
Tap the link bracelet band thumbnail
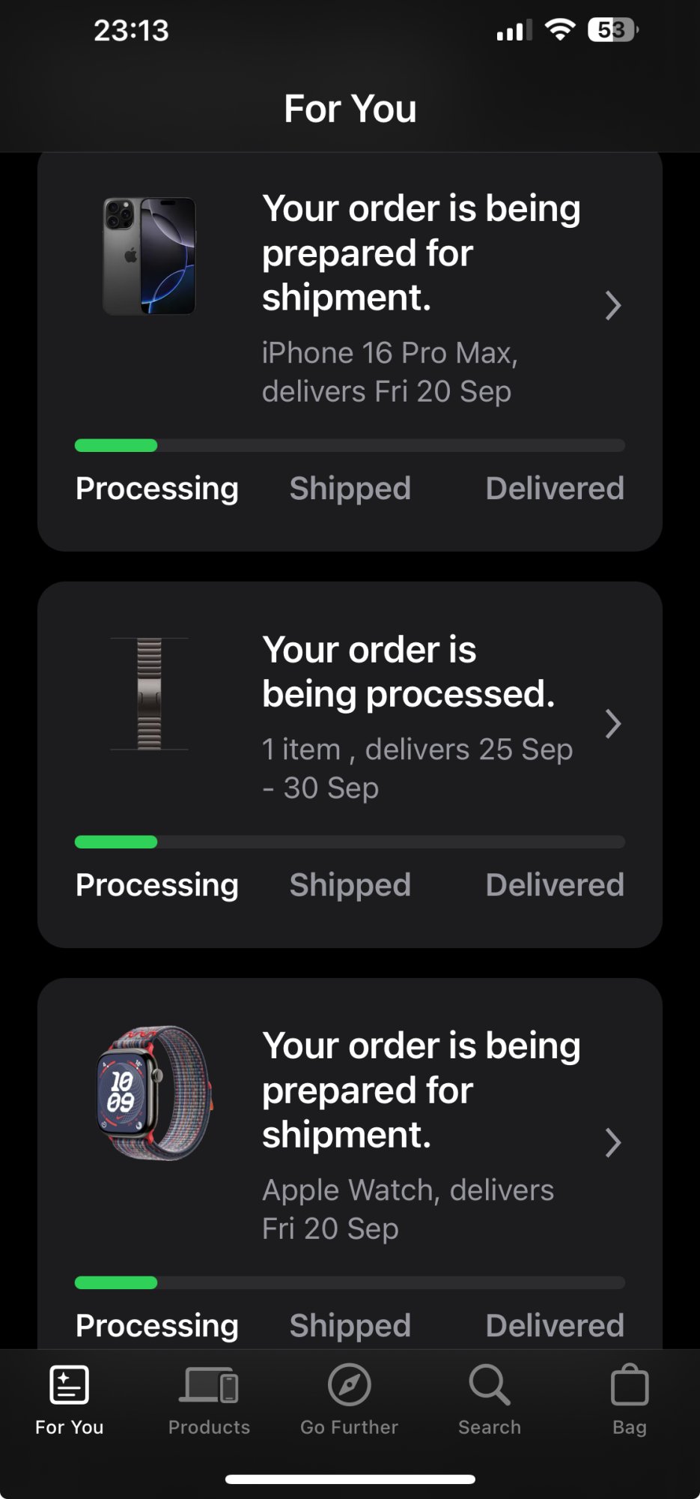[x=149, y=693]
